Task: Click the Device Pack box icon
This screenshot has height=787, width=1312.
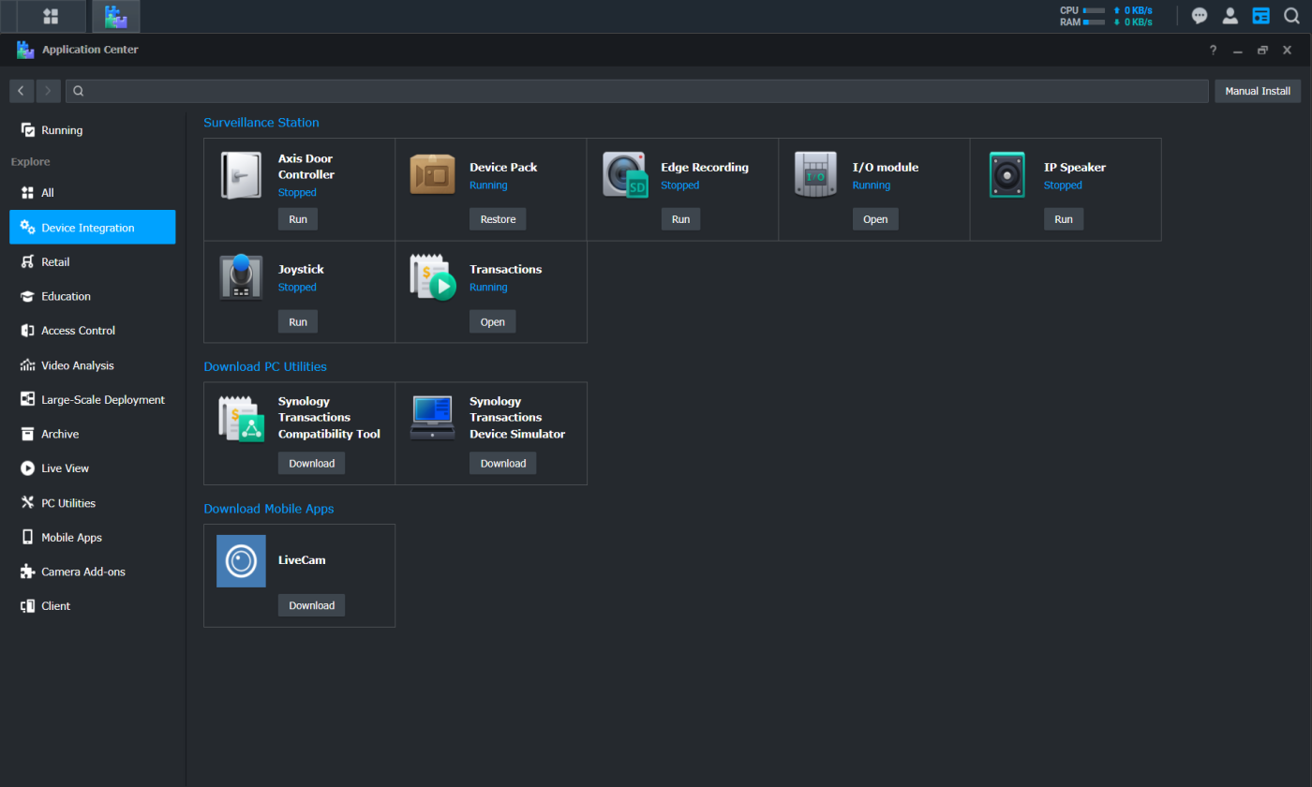Action: coord(432,175)
